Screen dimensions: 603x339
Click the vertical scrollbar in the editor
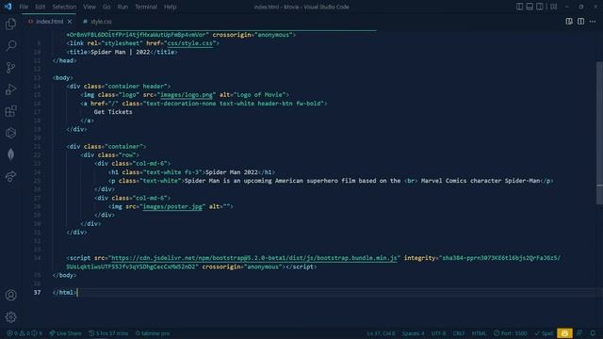pyautogui.click(x=599, y=134)
